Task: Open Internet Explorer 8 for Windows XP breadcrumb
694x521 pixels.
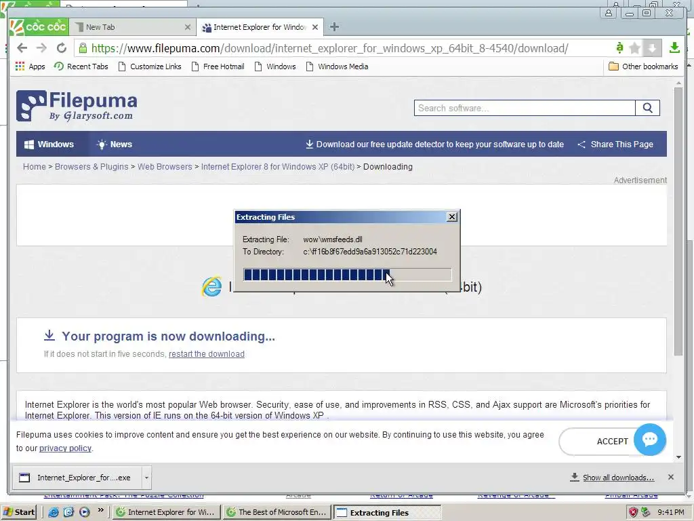Action: 277,167
